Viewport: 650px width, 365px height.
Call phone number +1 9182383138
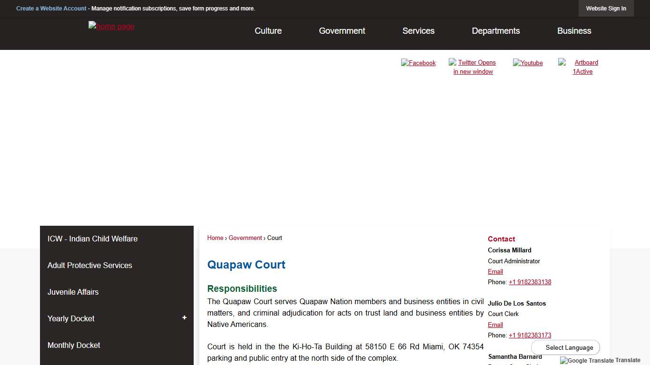pyautogui.click(x=530, y=282)
